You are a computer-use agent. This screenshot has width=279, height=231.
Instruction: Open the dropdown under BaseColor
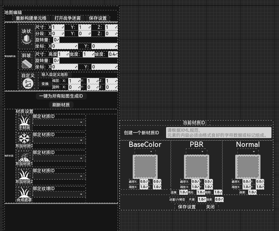[x=145, y=151]
